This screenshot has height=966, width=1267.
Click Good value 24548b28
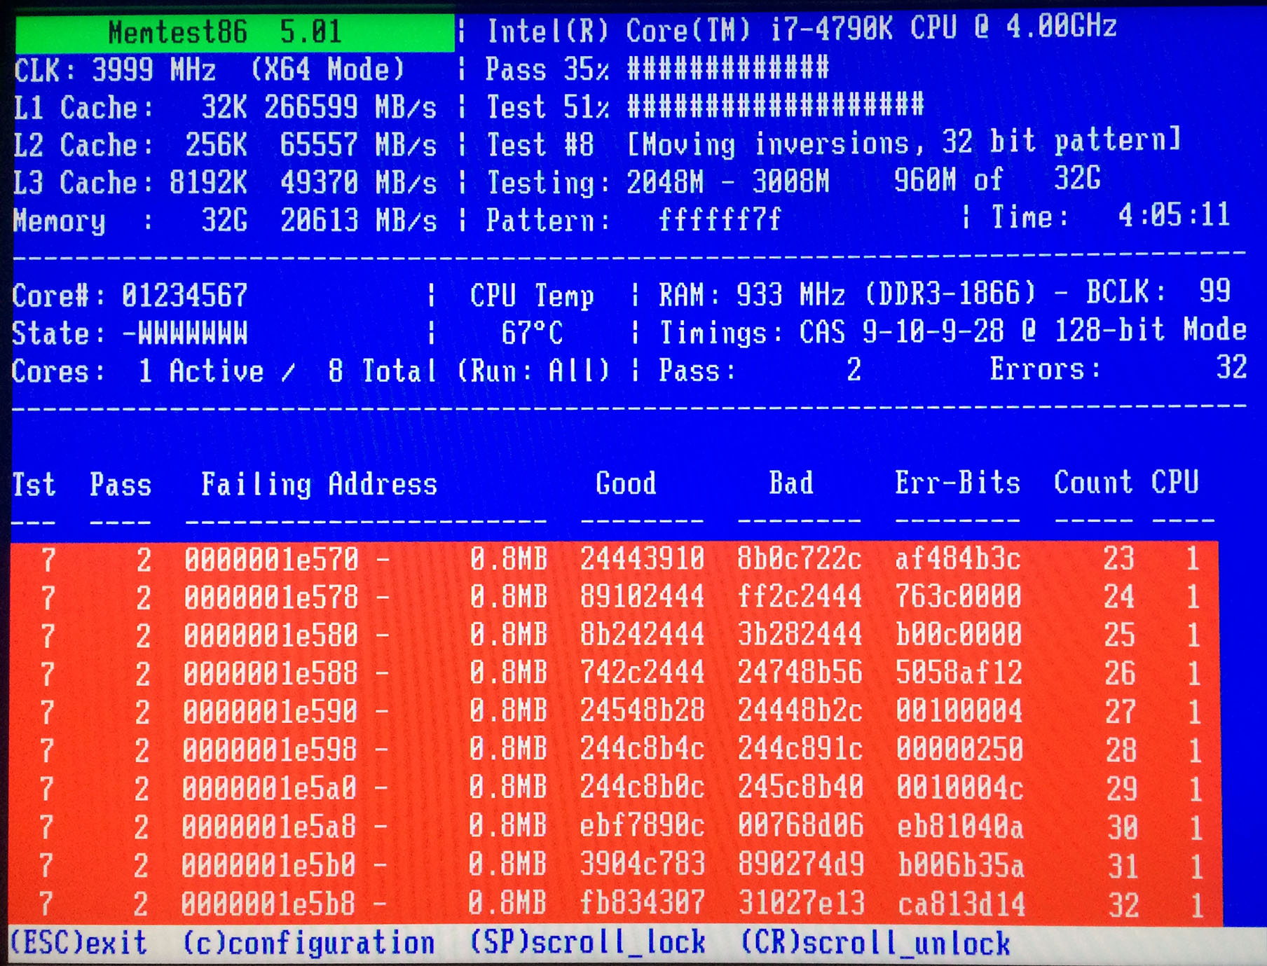642,710
